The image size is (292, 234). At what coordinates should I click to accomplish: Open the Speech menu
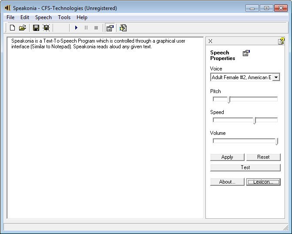(x=44, y=17)
